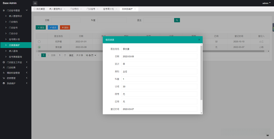
Task: Click the green 添加 button
Action: (x=41, y=27)
